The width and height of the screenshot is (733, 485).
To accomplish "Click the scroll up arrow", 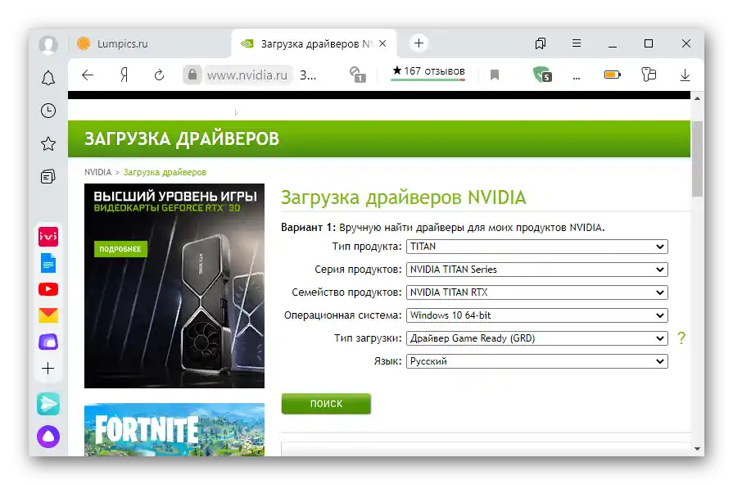I will point(697,98).
